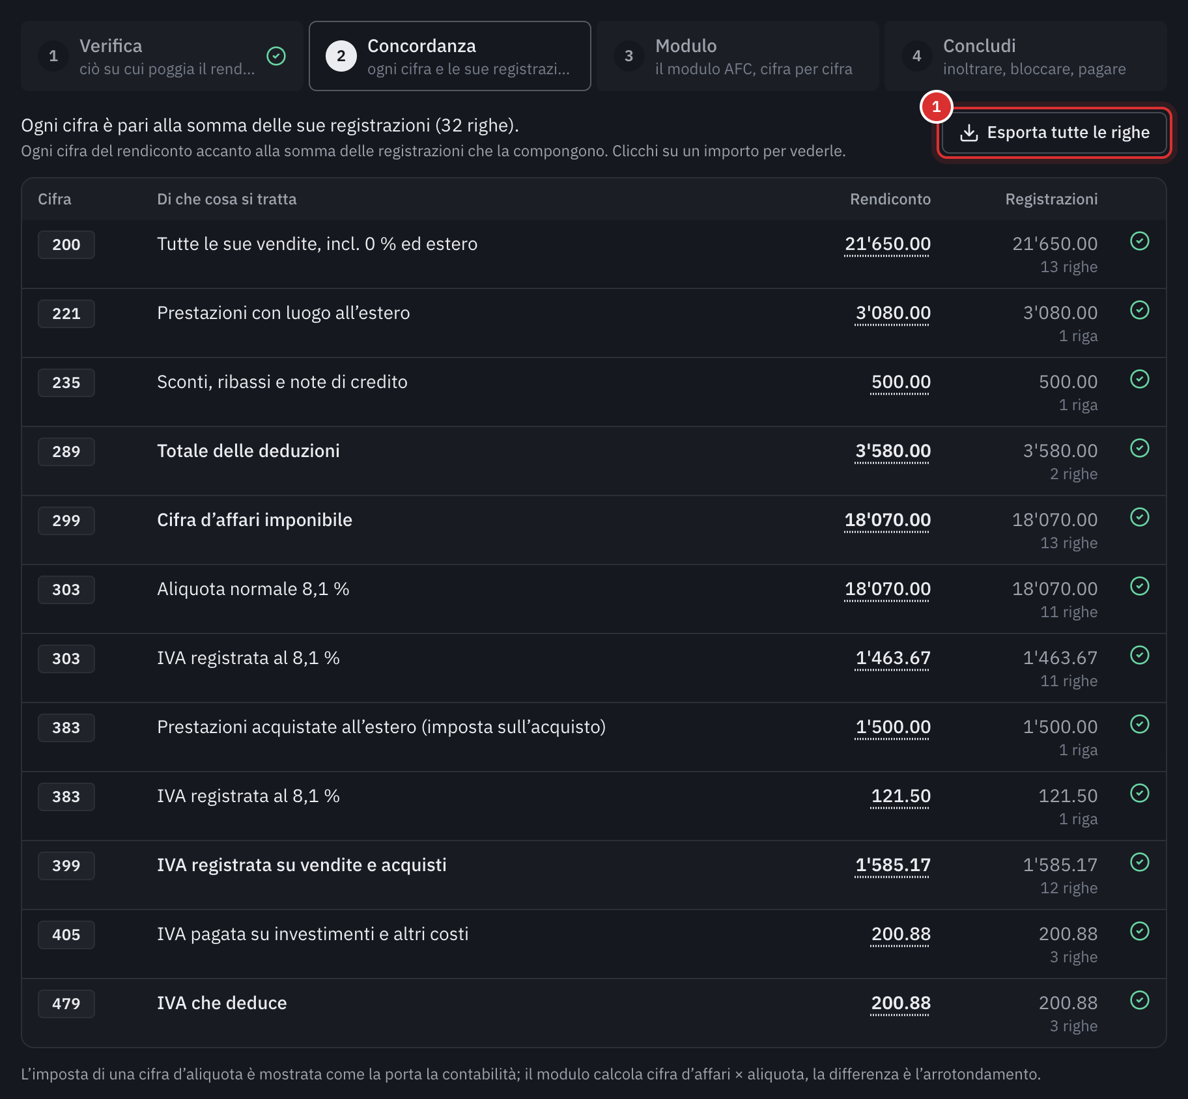Click the Rendiconto column header
1188x1099 pixels.
890,199
